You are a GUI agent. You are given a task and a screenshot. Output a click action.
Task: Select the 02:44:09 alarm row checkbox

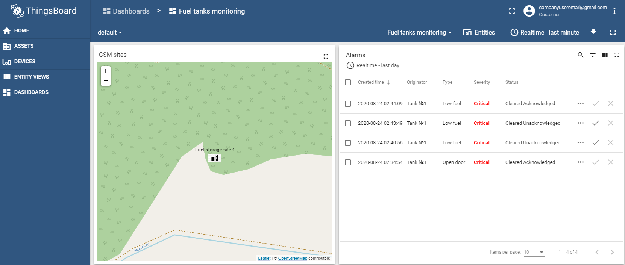348,104
